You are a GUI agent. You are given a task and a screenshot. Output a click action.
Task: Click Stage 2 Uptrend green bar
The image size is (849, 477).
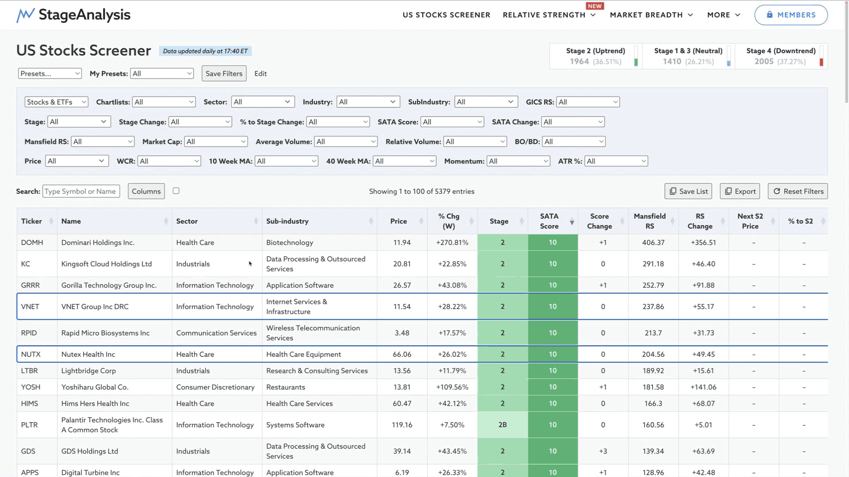pos(636,62)
